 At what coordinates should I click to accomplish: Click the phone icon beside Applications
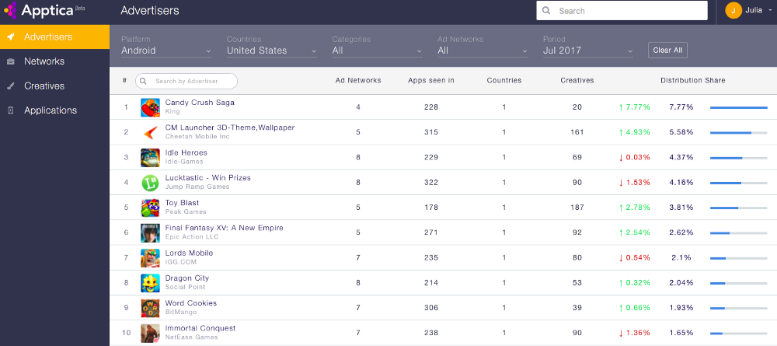pyautogui.click(x=10, y=110)
